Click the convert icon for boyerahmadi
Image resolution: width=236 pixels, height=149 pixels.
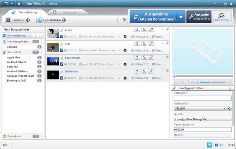pyautogui.click(x=137, y=58)
